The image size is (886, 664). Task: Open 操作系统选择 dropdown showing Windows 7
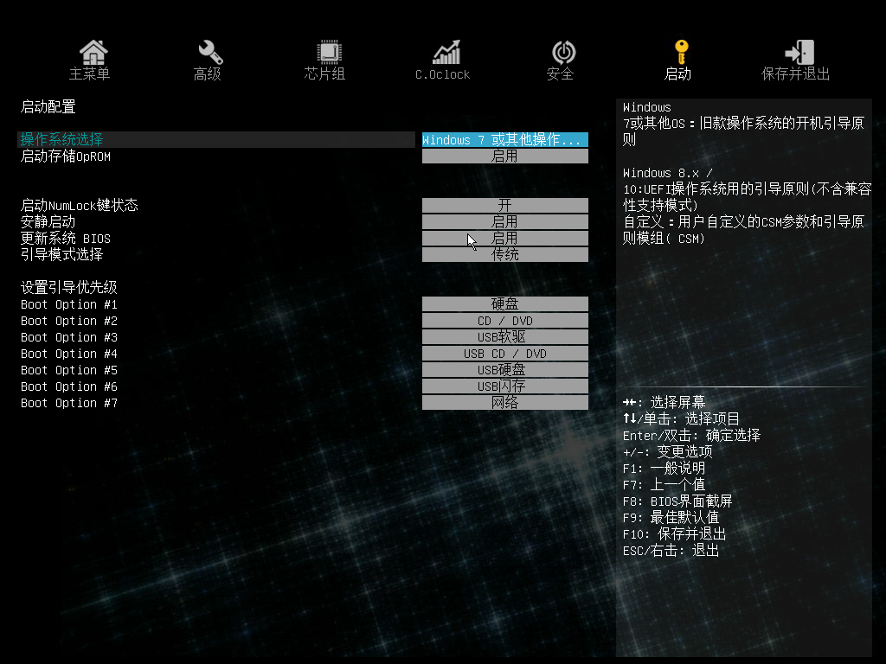[504, 140]
